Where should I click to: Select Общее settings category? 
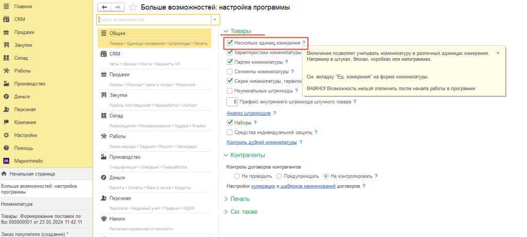pyautogui.click(x=154, y=38)
